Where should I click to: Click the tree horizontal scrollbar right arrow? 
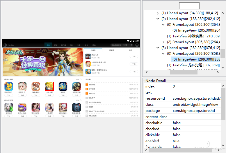tap(218, 72)
